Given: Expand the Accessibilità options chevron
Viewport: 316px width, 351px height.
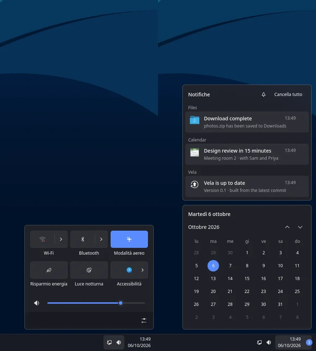Looking at the screenshot, I should pyautogui.click(x=143, y=270).
